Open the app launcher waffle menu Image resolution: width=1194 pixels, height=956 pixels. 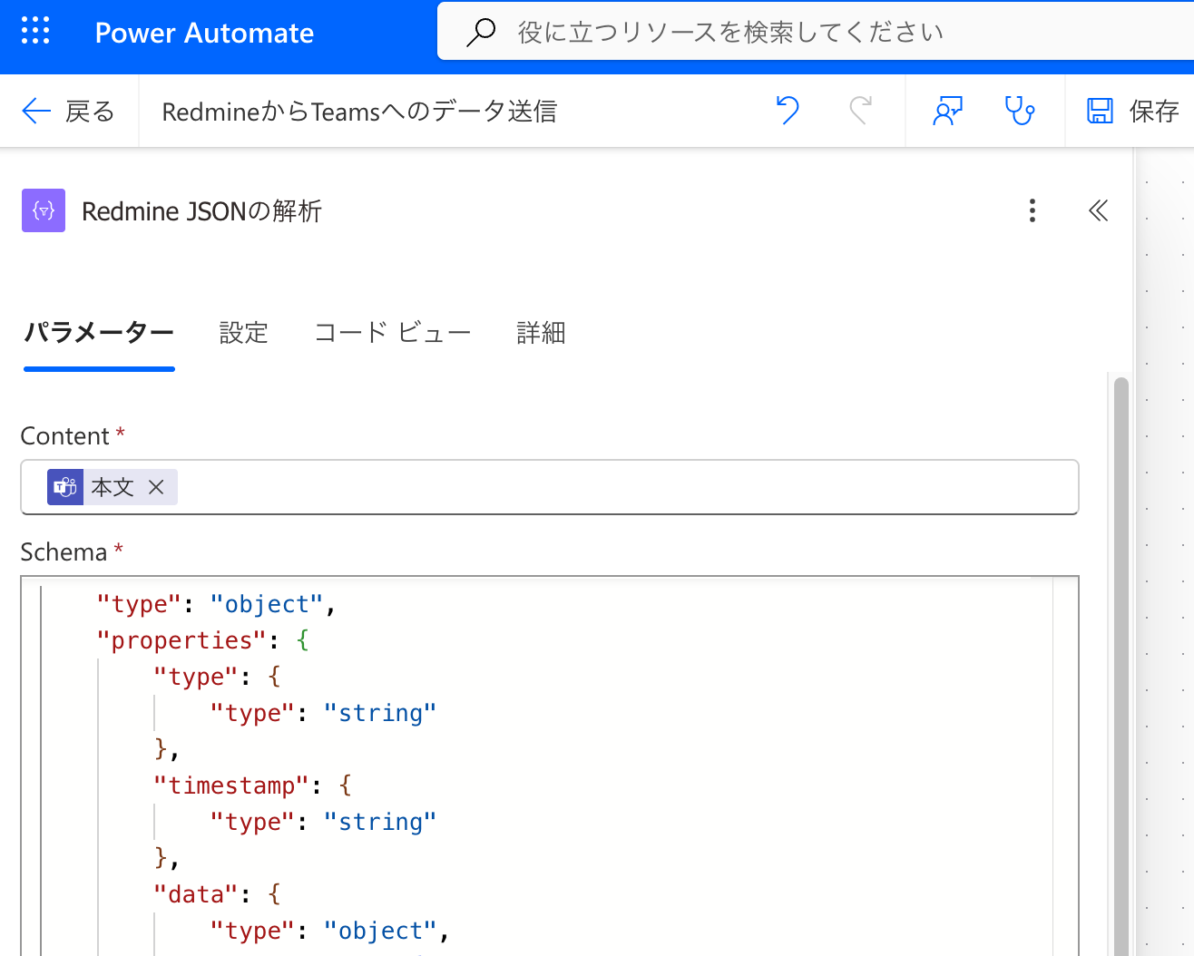point(35,30)
